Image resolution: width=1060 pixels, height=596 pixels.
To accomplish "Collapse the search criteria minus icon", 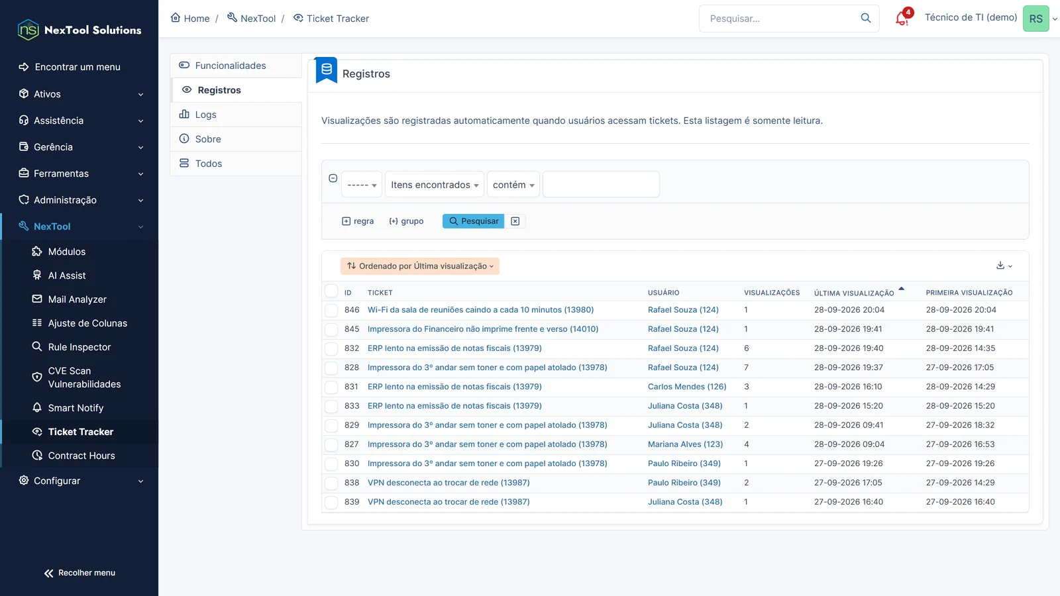I will (x=333, y=178).
